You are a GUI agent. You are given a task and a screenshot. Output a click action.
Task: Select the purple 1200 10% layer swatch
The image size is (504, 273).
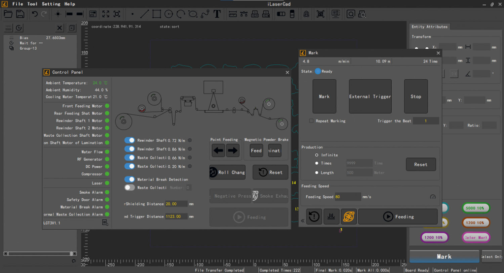click(434, 238)
